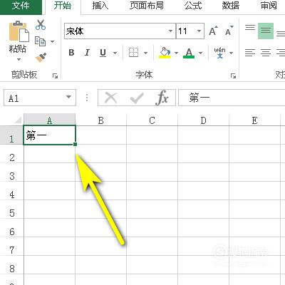Open Paste options dropdown arrow

(x=19, y=60)
